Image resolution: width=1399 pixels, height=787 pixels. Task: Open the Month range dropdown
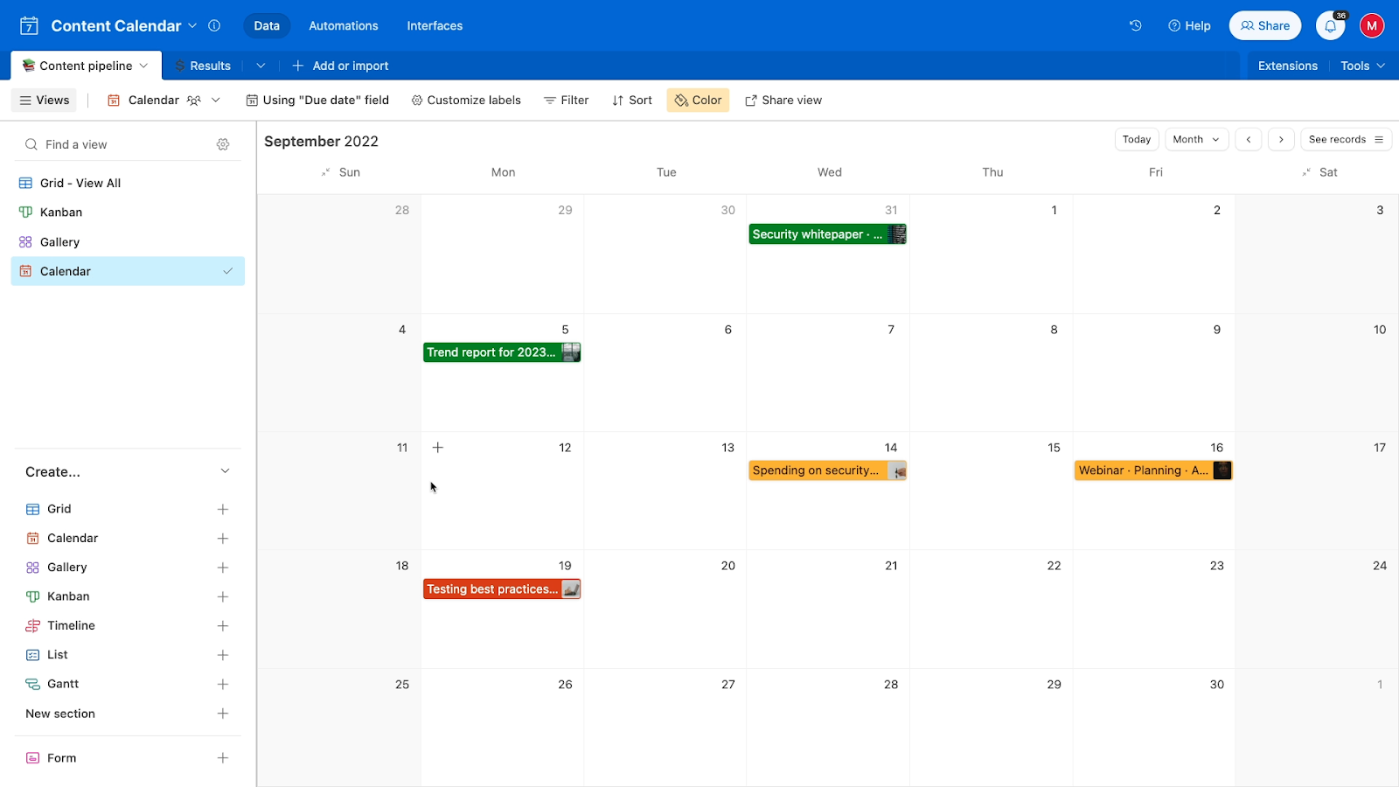coord(1197,139)
